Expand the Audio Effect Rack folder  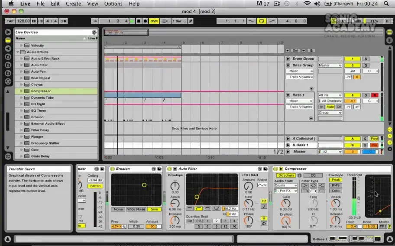tap(21, 58)
